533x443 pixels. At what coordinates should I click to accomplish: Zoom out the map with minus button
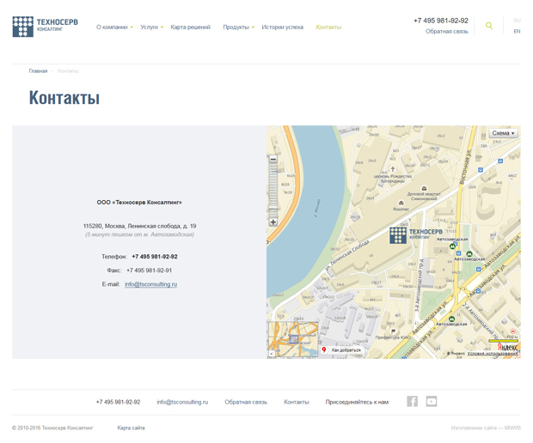[273, 159]
